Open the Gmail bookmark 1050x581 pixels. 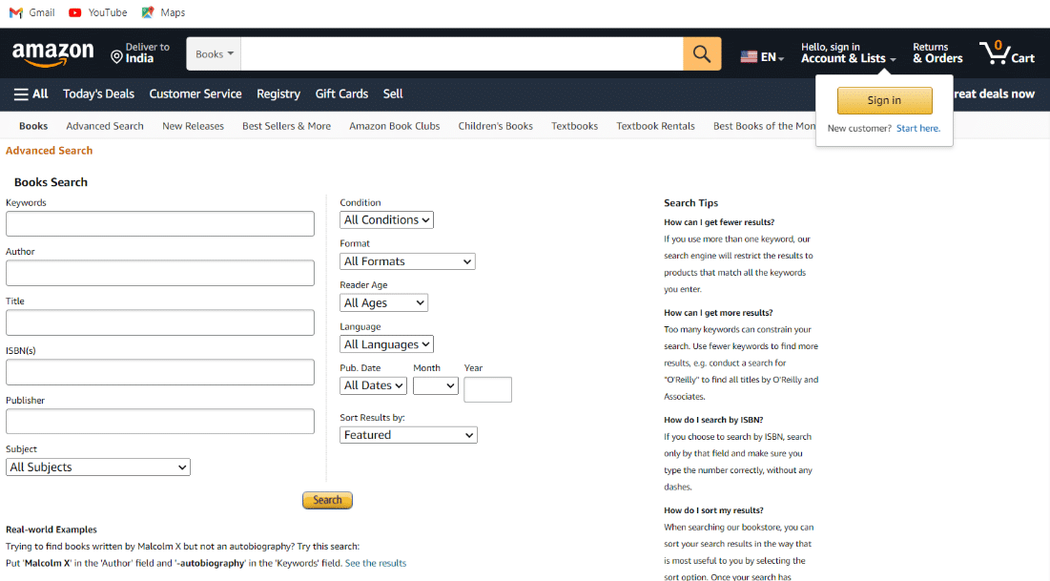(32, 12)
